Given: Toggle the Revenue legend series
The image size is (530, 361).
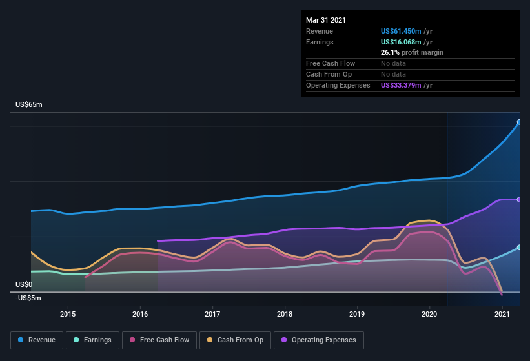Looking at the screenshot, I should (x=37, y=340).
